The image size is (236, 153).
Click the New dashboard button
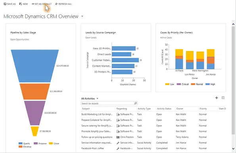tap(23, 4)
